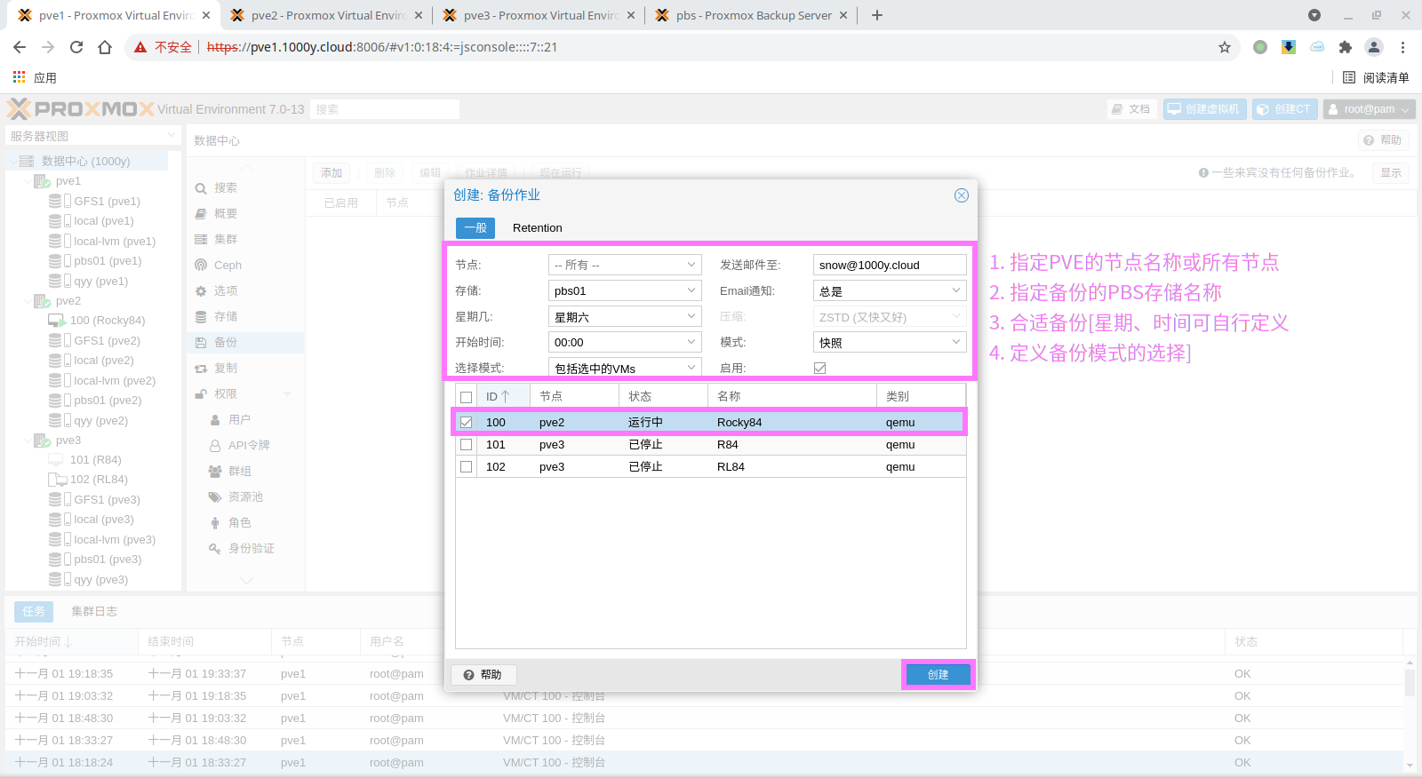1422x778 pixels.
Task: Close the backup job dialog with X icon
Action: coord(961,195)
